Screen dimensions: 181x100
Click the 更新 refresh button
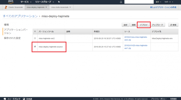coord(173,25)
